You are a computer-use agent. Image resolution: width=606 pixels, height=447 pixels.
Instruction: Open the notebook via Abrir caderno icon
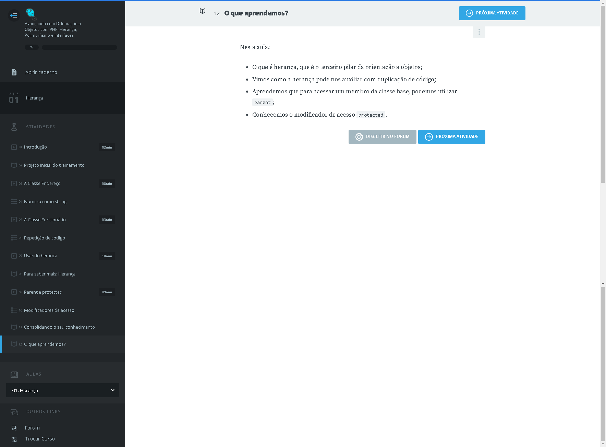[x=14, y=72]
